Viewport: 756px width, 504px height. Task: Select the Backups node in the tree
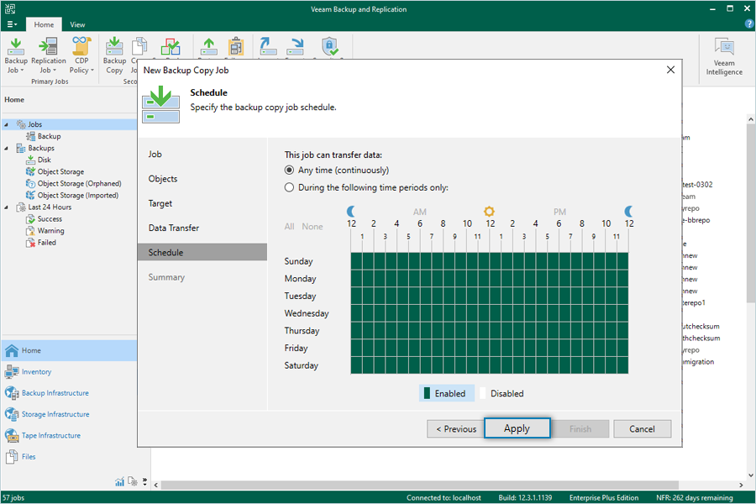point(41,148)
